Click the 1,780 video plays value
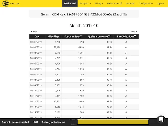This screenshot has height=126, width=168. coord(58,42)
